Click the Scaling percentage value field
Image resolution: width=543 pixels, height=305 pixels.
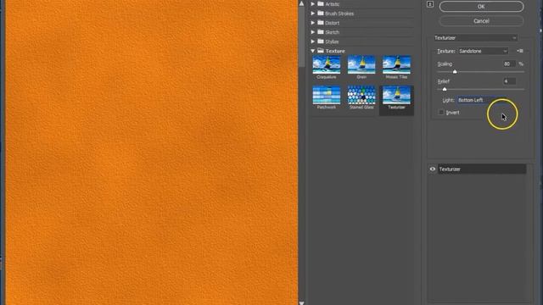[x=509, y=64]
